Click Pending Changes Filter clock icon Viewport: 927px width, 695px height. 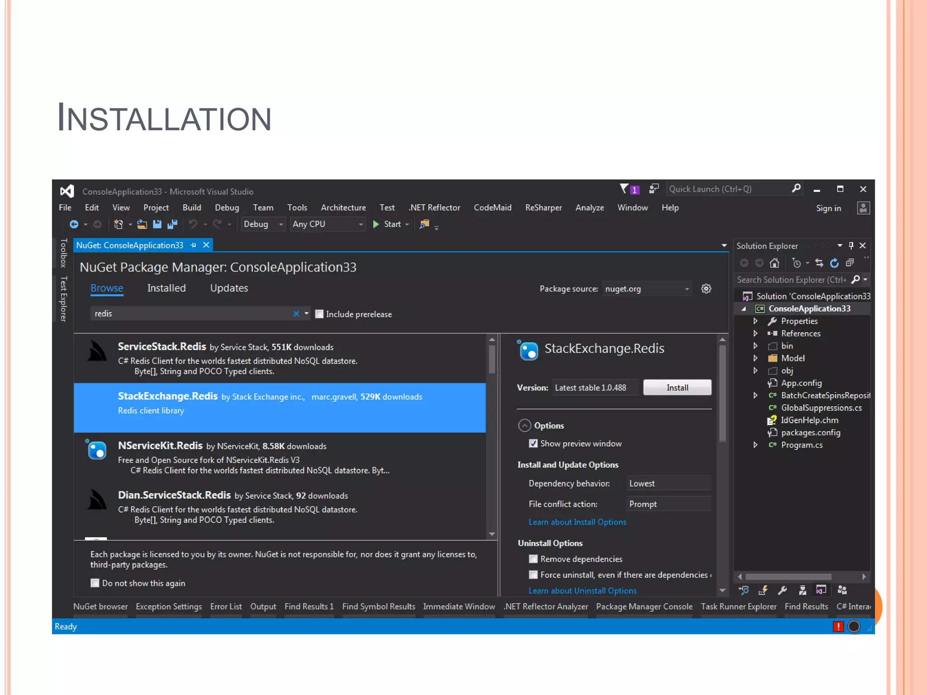click(x=797, y=262)
